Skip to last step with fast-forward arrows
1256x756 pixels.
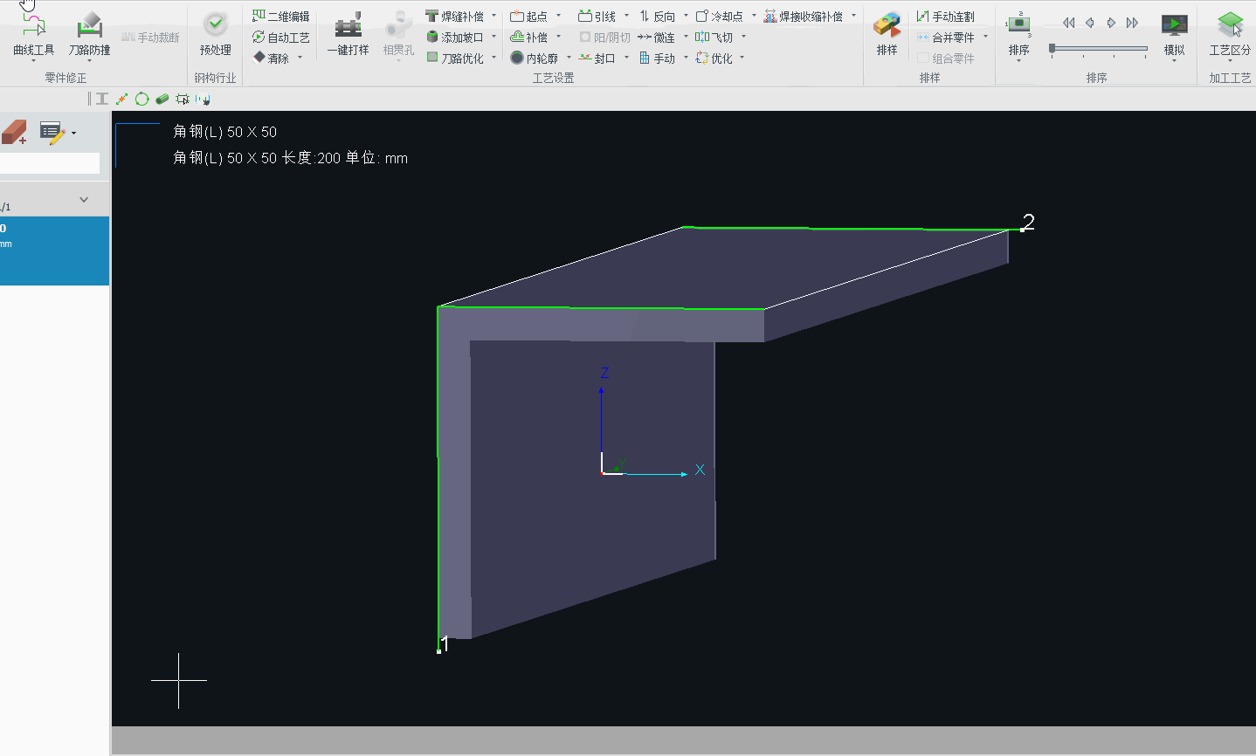(1133, 23)
